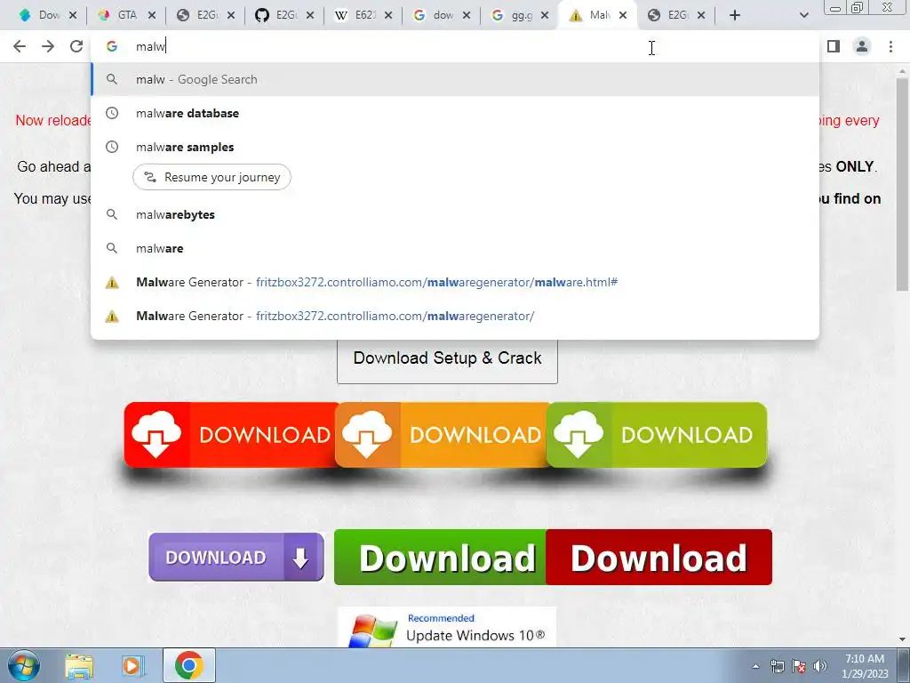Screen dimensions: 910x683
Task: Click the purple DOWNLOAD button with arrow
Action: [x=236, y=557]
